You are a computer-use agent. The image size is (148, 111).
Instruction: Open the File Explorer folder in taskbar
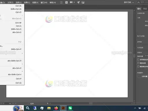pyautogui.click(x=49, y=108)
